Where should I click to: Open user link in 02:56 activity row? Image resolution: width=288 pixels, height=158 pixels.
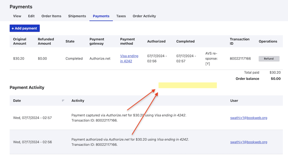[x=248, y=142]
